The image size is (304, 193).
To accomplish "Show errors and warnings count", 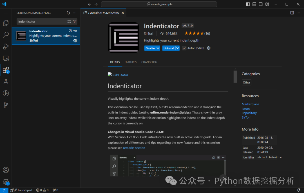I will pos(42,190).
